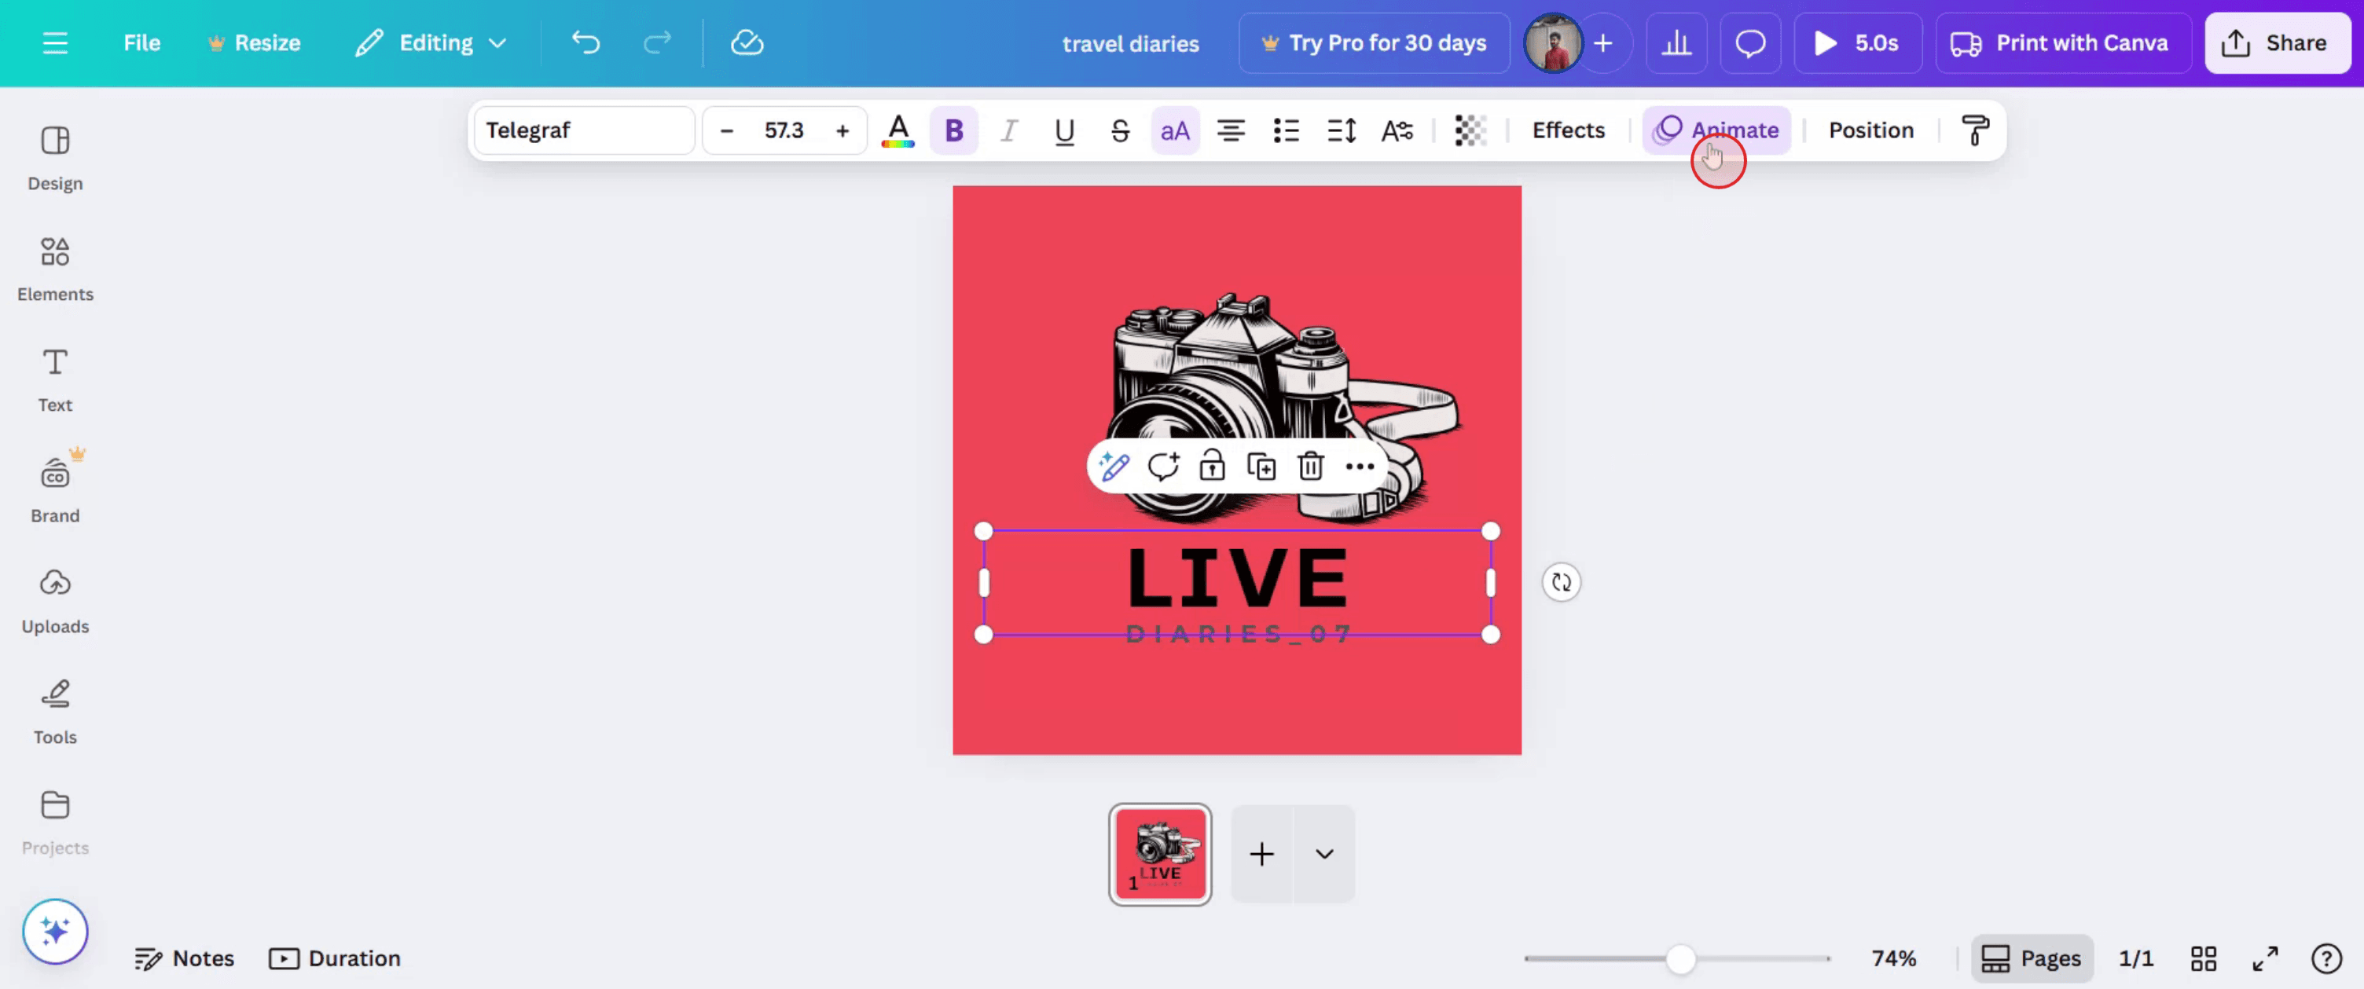This screenshot has width=2364, height=989.
Task: Open the text color picker
Action: tap(898, 130)
